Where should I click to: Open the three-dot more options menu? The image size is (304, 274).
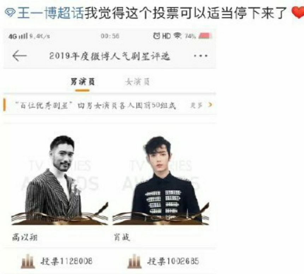click(x=201, y=56)
